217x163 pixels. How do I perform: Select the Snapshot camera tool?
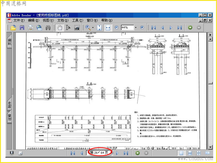click(x=77, y=28)
